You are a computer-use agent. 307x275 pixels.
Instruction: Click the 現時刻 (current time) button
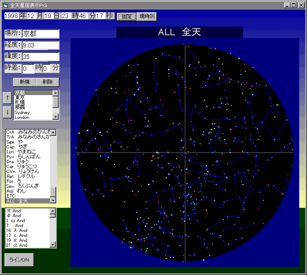pyautogui.click(x=147, y=16)
